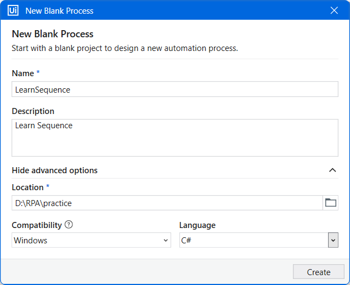
Task: Click the Name field label
Action: coord(23,73)
